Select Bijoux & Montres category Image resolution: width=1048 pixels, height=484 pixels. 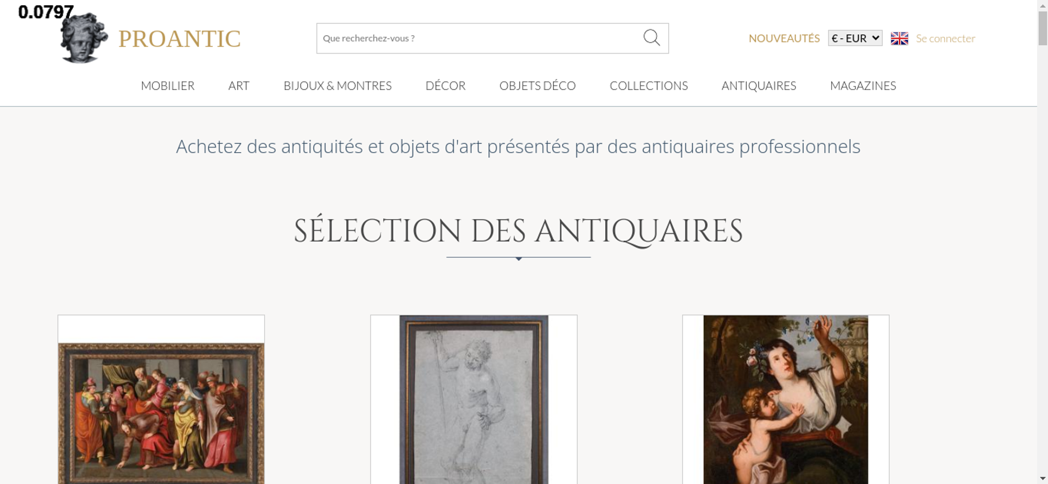click(337, 85)
